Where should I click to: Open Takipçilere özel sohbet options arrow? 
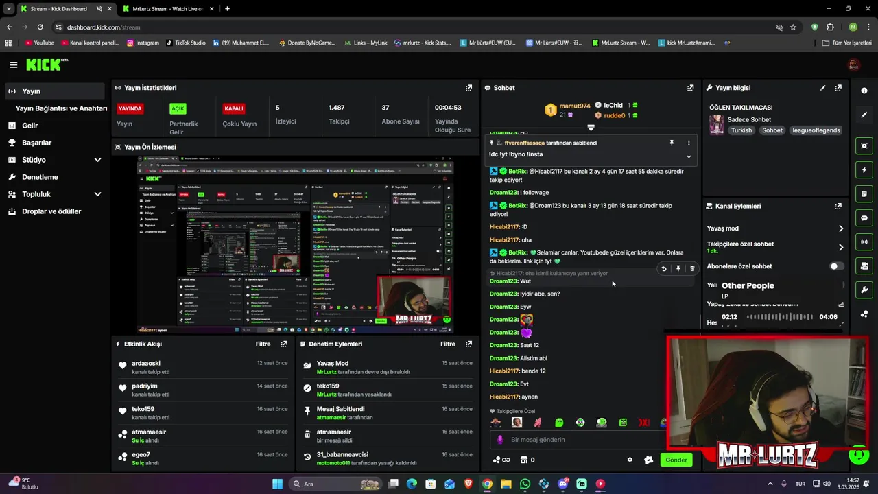(841, 247)
